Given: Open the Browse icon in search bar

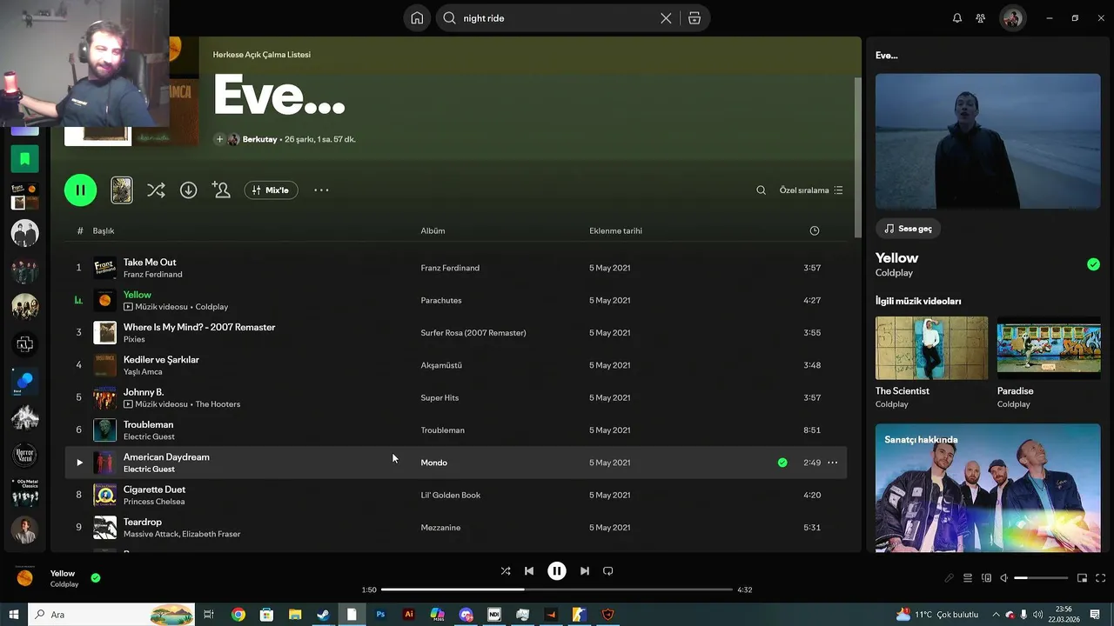Looking at the screenshot, I should pos(695,18).
